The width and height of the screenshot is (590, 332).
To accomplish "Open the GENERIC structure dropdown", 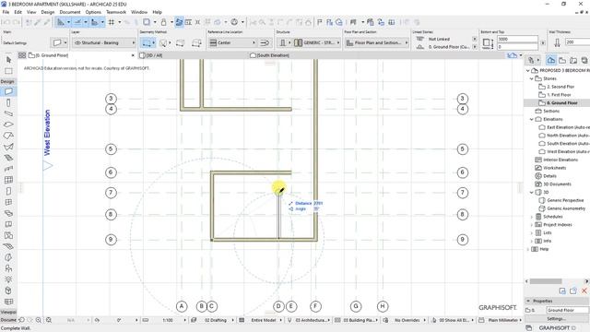I will [x=317, y=43].
